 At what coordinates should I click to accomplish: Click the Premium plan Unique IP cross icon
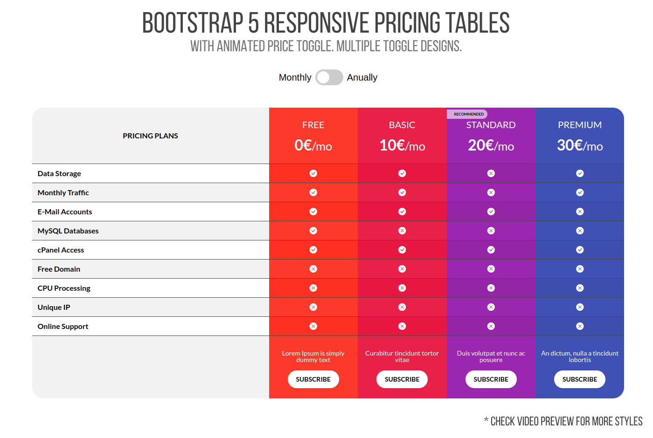(580, 307)
